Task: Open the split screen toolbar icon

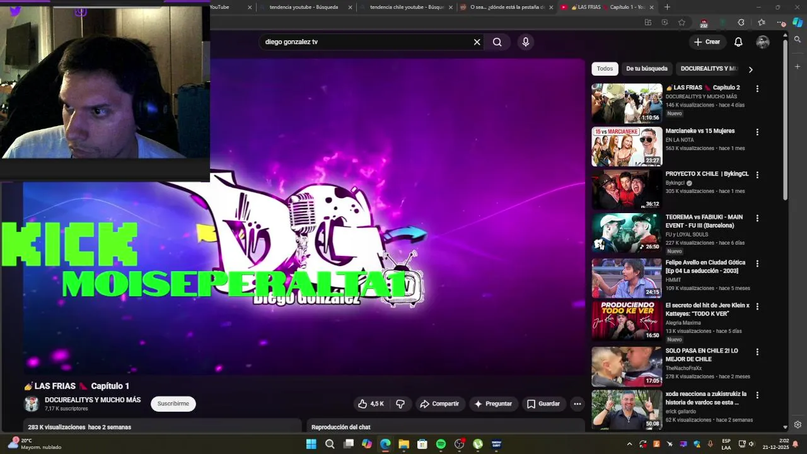Action: [x=647, y=23]
